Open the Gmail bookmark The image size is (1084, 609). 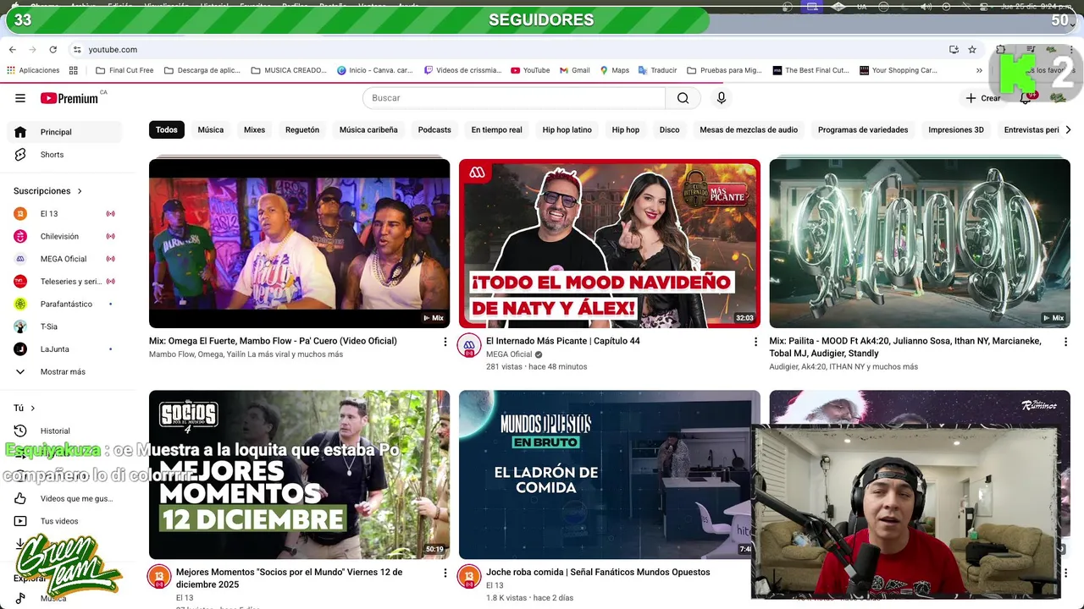[x=575, y=70]
